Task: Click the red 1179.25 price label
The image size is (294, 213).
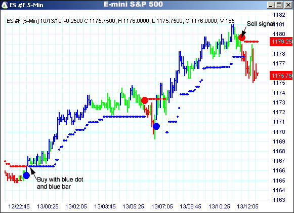Action: click(x=281, y=42)
